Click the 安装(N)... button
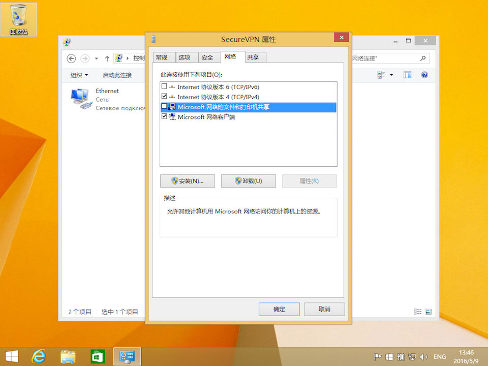Viewport: 488px width, 366px height. tap(188, 181)
